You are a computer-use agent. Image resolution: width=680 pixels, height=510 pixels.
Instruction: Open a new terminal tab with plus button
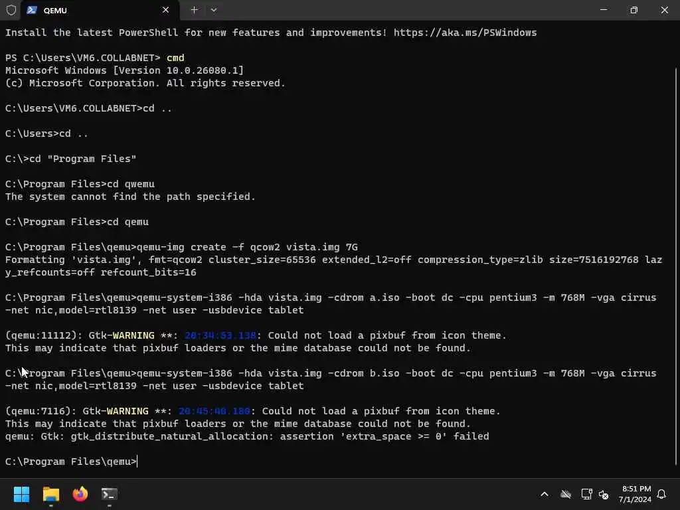[x=195, y=10]
